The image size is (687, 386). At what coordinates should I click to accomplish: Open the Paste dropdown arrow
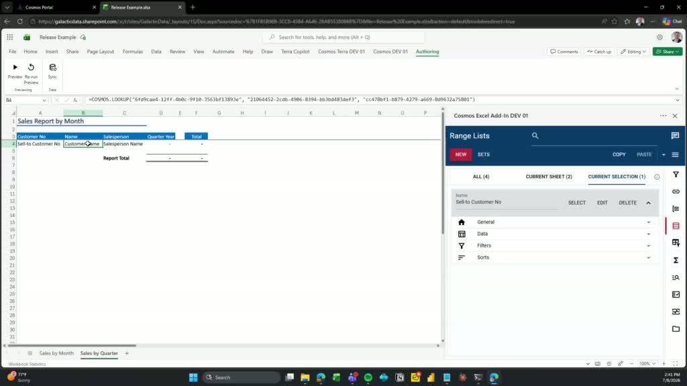(x=664, y=155)
